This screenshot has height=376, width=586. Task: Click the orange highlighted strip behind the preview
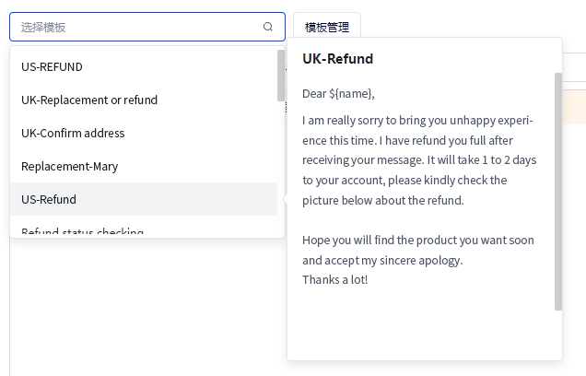click(x=573, y=106)
